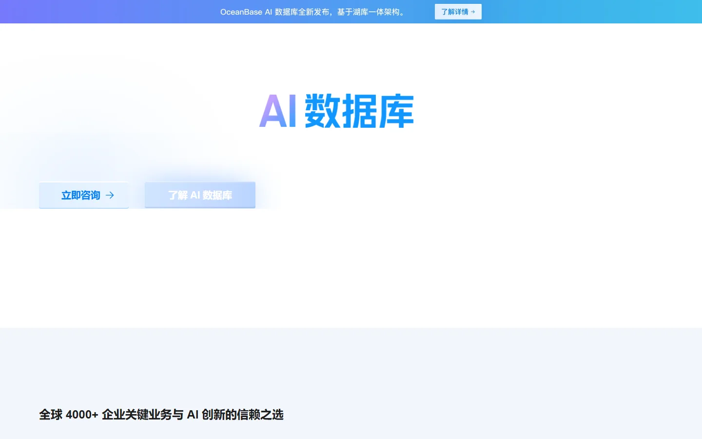The width and height of the screenshot is (702, 439).
Task: Click the OceanBase AI 数据库全新发布 banner text
Action: coord(313,12)
